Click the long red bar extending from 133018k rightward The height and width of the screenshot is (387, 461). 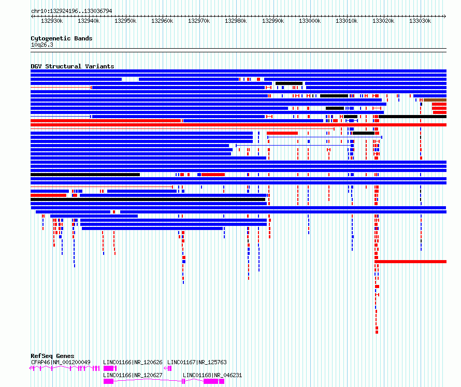410,262
